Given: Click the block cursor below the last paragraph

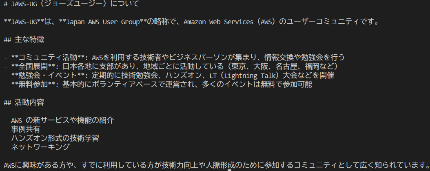Looking at the screenshot, I should [230, 170].
